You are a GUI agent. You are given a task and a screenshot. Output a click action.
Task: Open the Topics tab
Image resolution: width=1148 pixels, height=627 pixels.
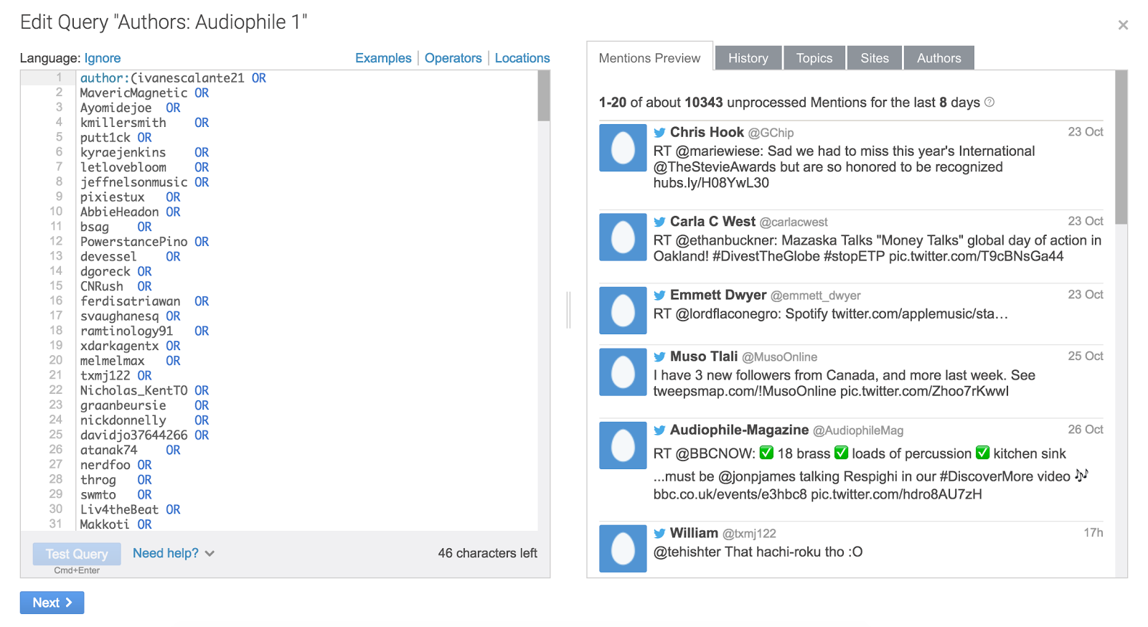tap(814, 58)
